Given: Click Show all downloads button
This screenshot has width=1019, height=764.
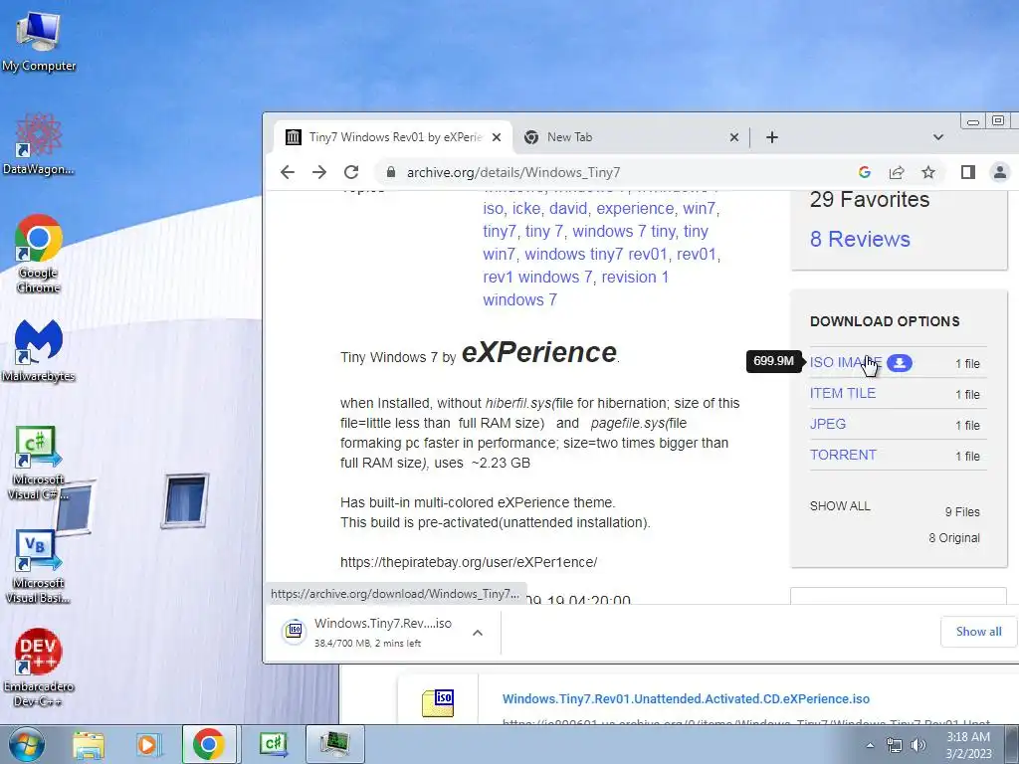Looking at the screenshot, I should click(x=979, y=632).
